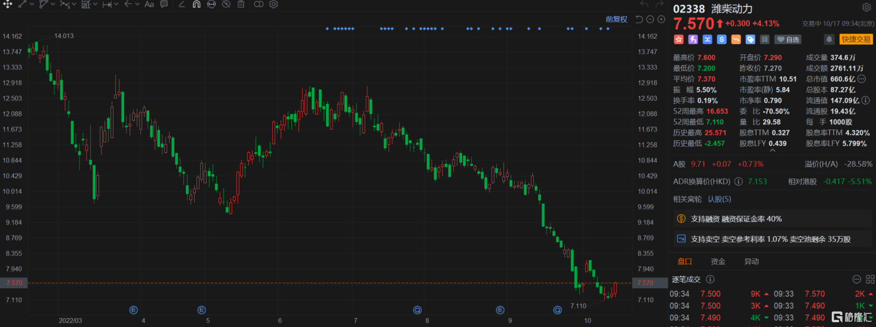Delete all drawings with trash icon
The width and height of the screenshot is (876, 327).
(241, 5)
